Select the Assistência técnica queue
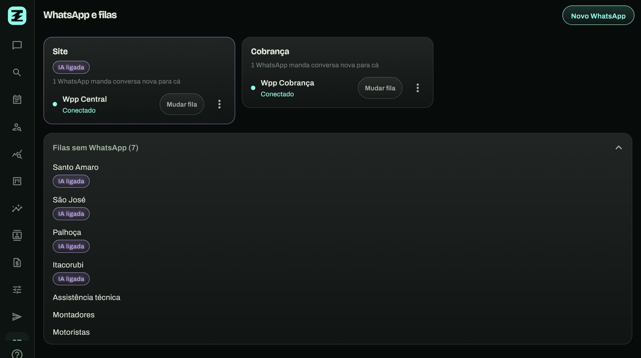This screenshot has width=641, height=358. click(87, 297)
